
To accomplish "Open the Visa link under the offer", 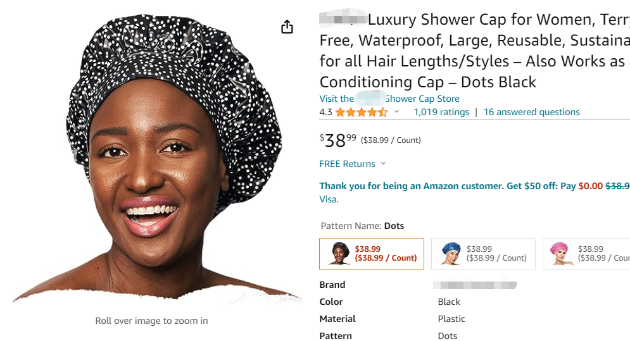I will pyautogui.click(x=329, y=199).
